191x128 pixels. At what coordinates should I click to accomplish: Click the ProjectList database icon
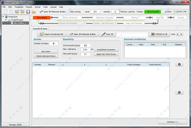pos(6,17)
